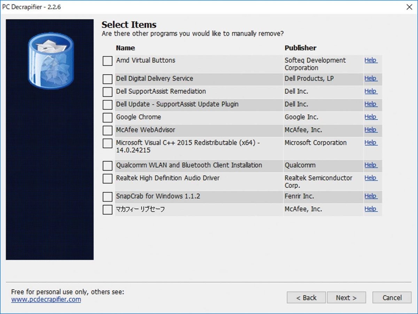Click Help for Dell Update SupportAssist Plugin

[371, 104]
